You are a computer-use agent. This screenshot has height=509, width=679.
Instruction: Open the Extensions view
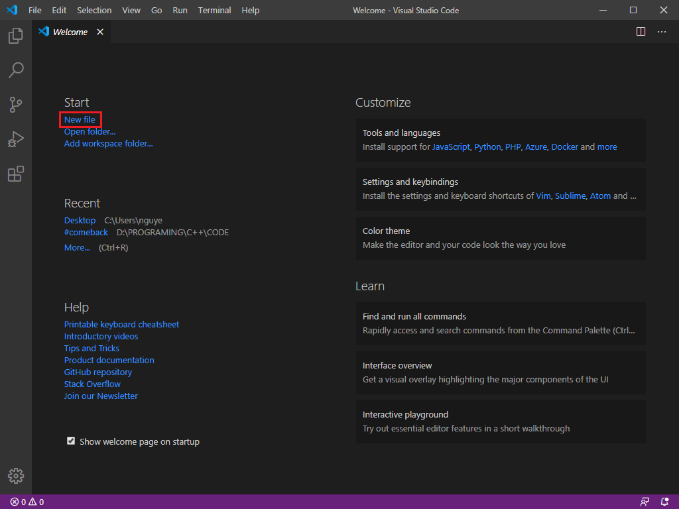click(16, 174)
